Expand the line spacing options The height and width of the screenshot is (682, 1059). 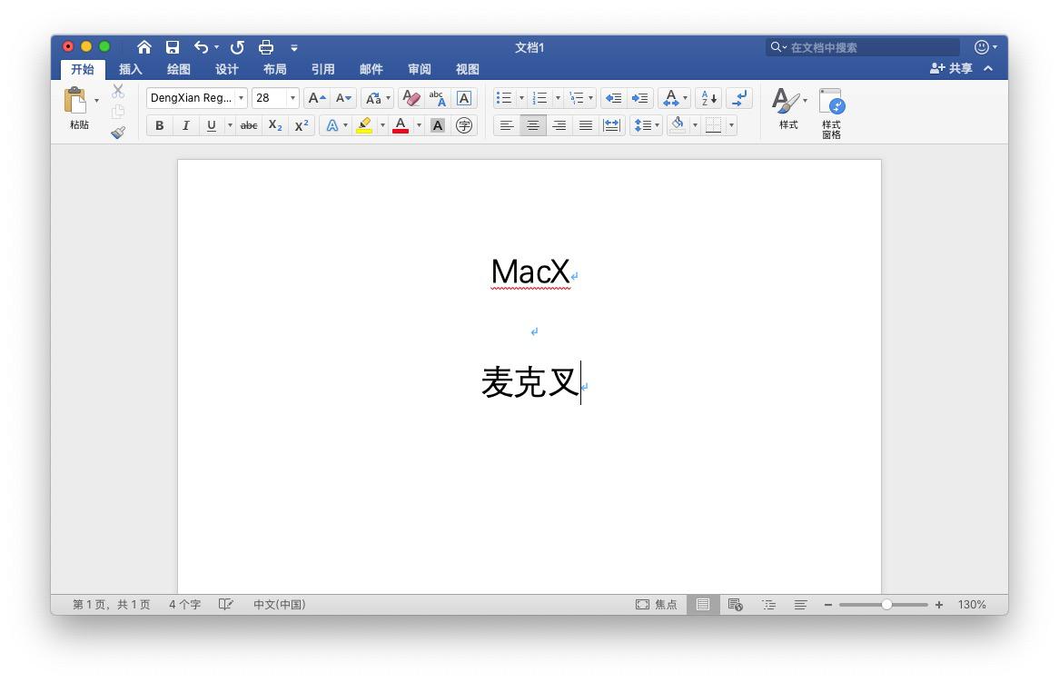(656, 125)
